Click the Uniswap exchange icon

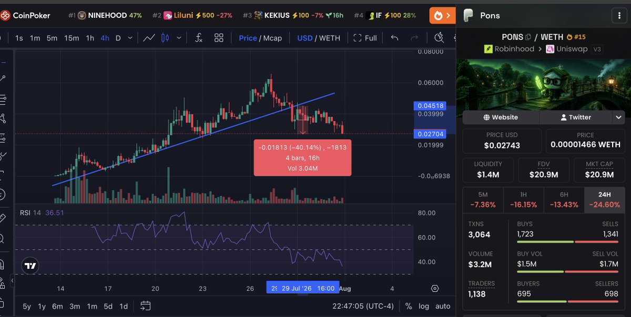550,49
